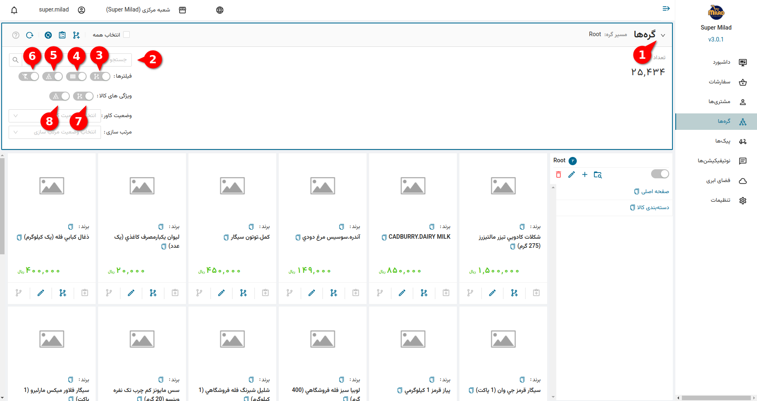The width and height of the screenshot is (757, 401).
Task: Toggle the first ویژگی های کالا switch
Action: (83, 96)
